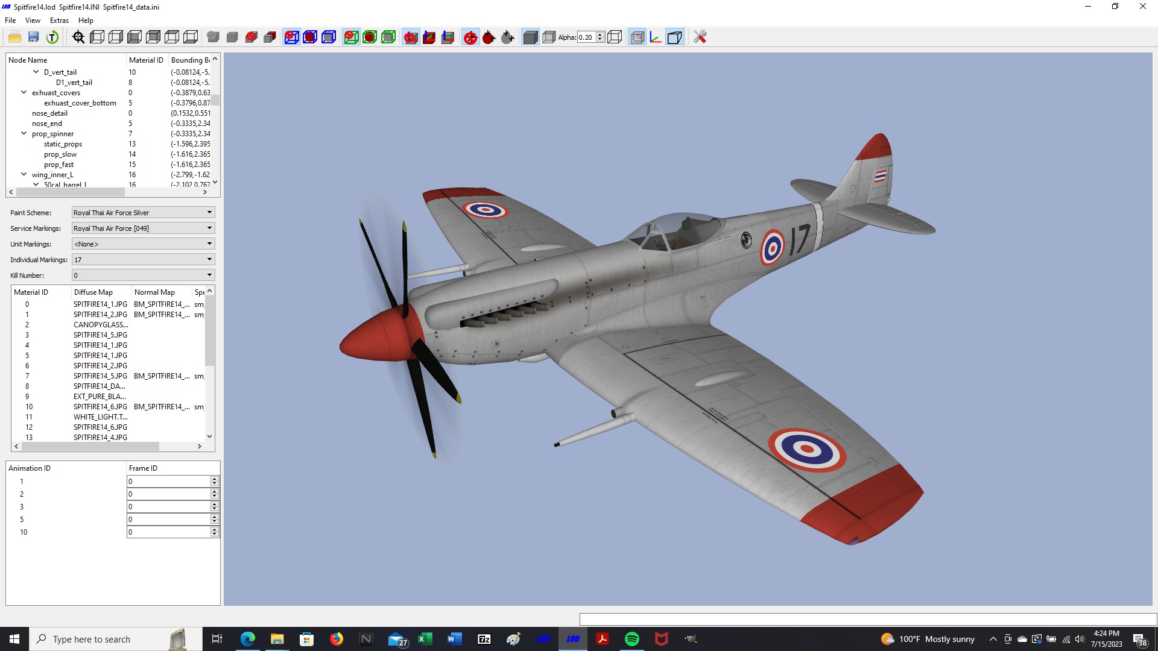Screen dimensions: 1158x651
Task: Collapse the D_vert_tail node
Action: 36,72
